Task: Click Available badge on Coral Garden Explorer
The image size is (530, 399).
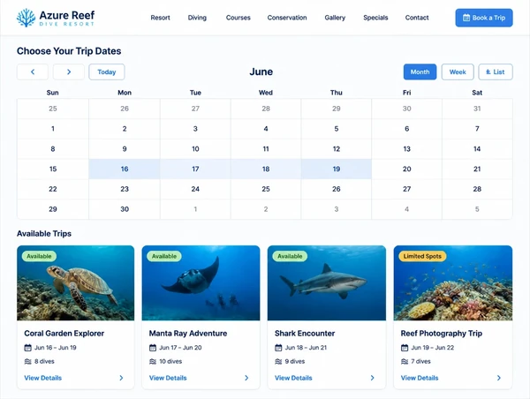Action: (39, 256)
